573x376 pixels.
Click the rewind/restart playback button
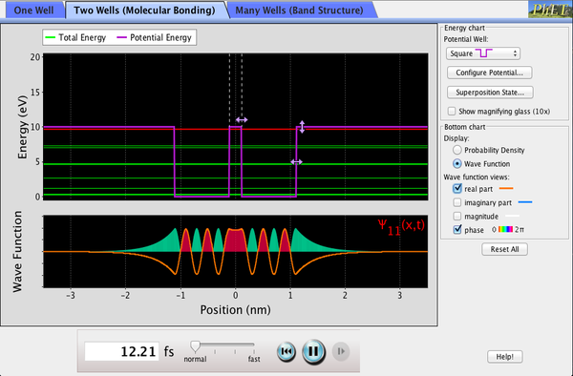click(x=286, y=351)
